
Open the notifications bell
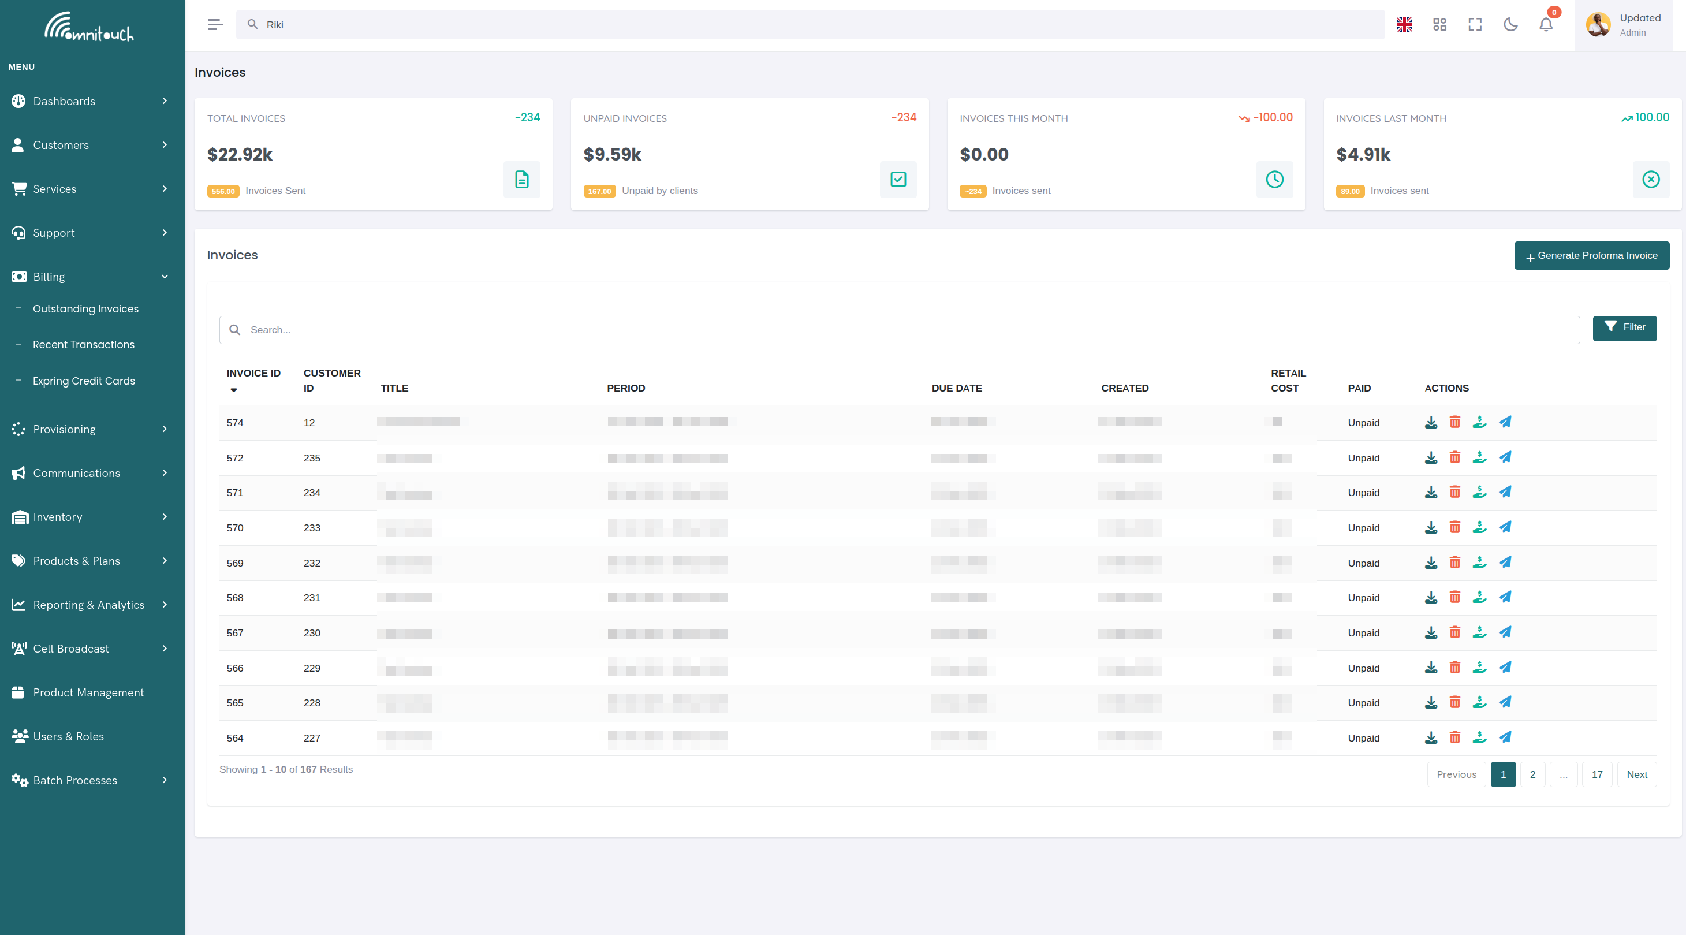(1545, 25)
